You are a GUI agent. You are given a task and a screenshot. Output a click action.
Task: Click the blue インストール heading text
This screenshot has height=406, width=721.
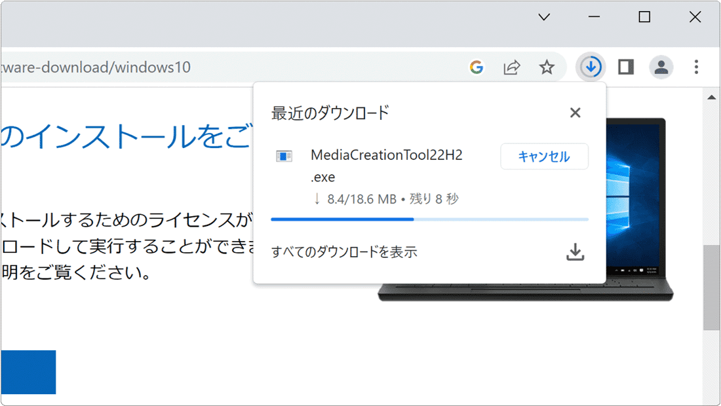[x=127, y=136]
